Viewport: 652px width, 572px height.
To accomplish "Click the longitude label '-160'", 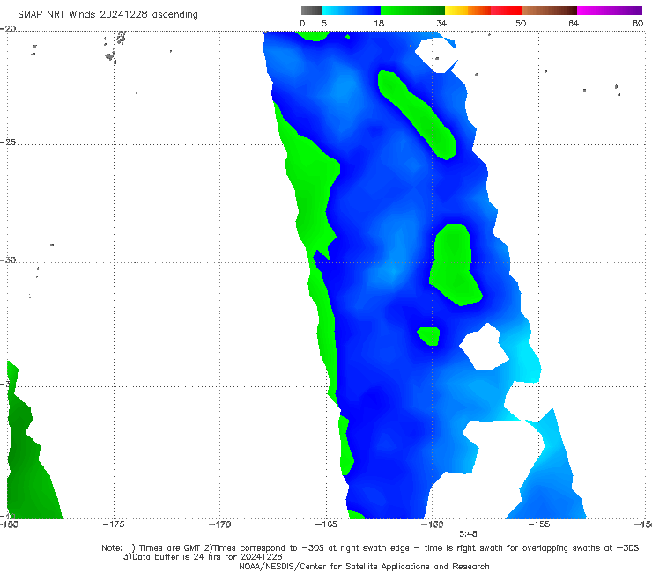I will 433,524.
